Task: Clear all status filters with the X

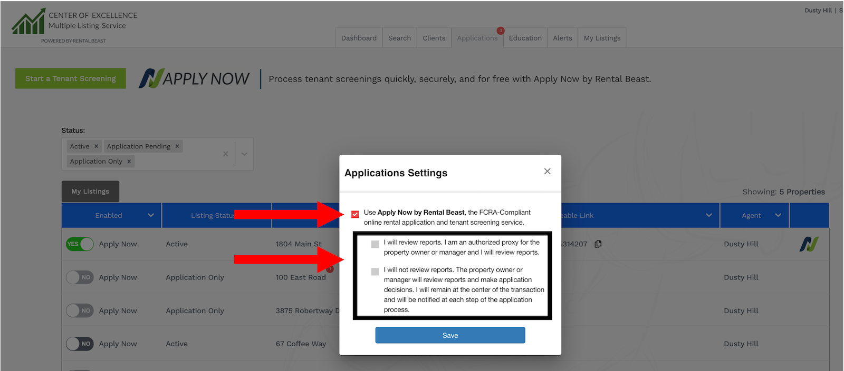Action: (226, 154)
